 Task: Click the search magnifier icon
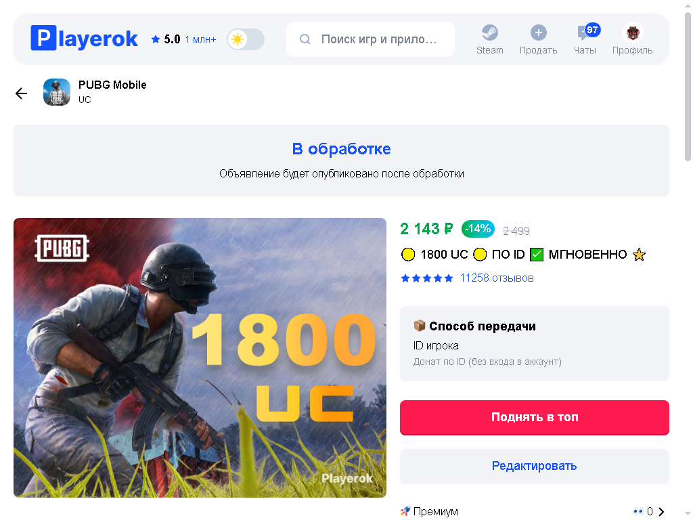tap(305, 39)
